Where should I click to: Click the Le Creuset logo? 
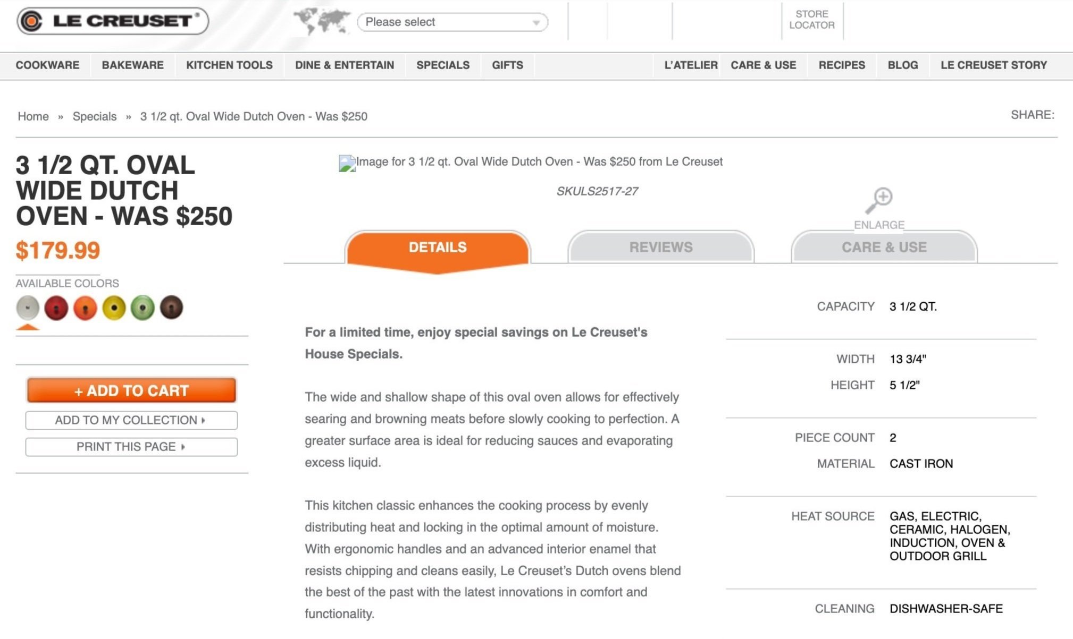113,21
